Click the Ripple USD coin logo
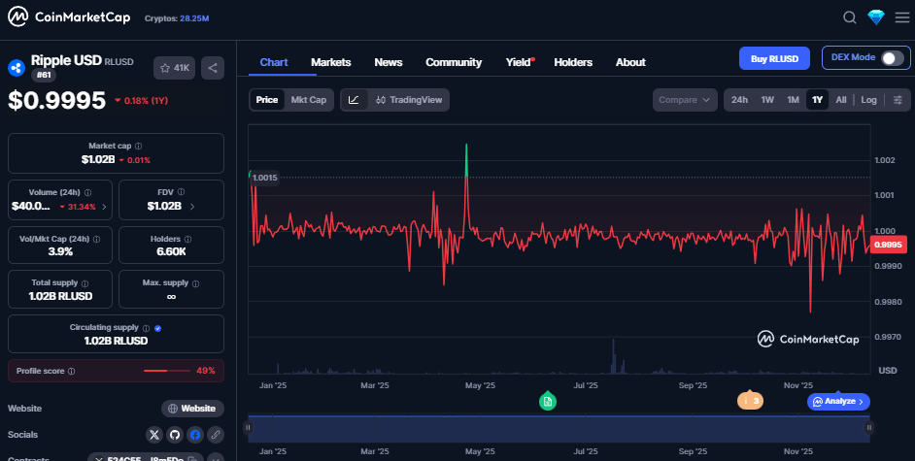The image size is (915, 461). point(17,68)
